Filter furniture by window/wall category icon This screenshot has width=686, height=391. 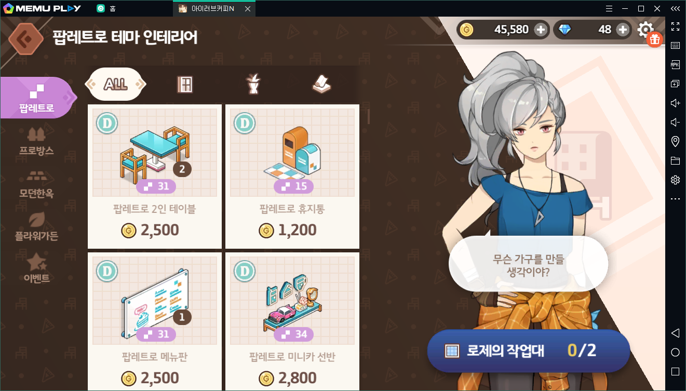coord(184,84)
